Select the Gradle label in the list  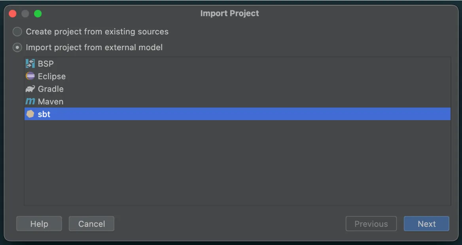(x=51, y=89)
